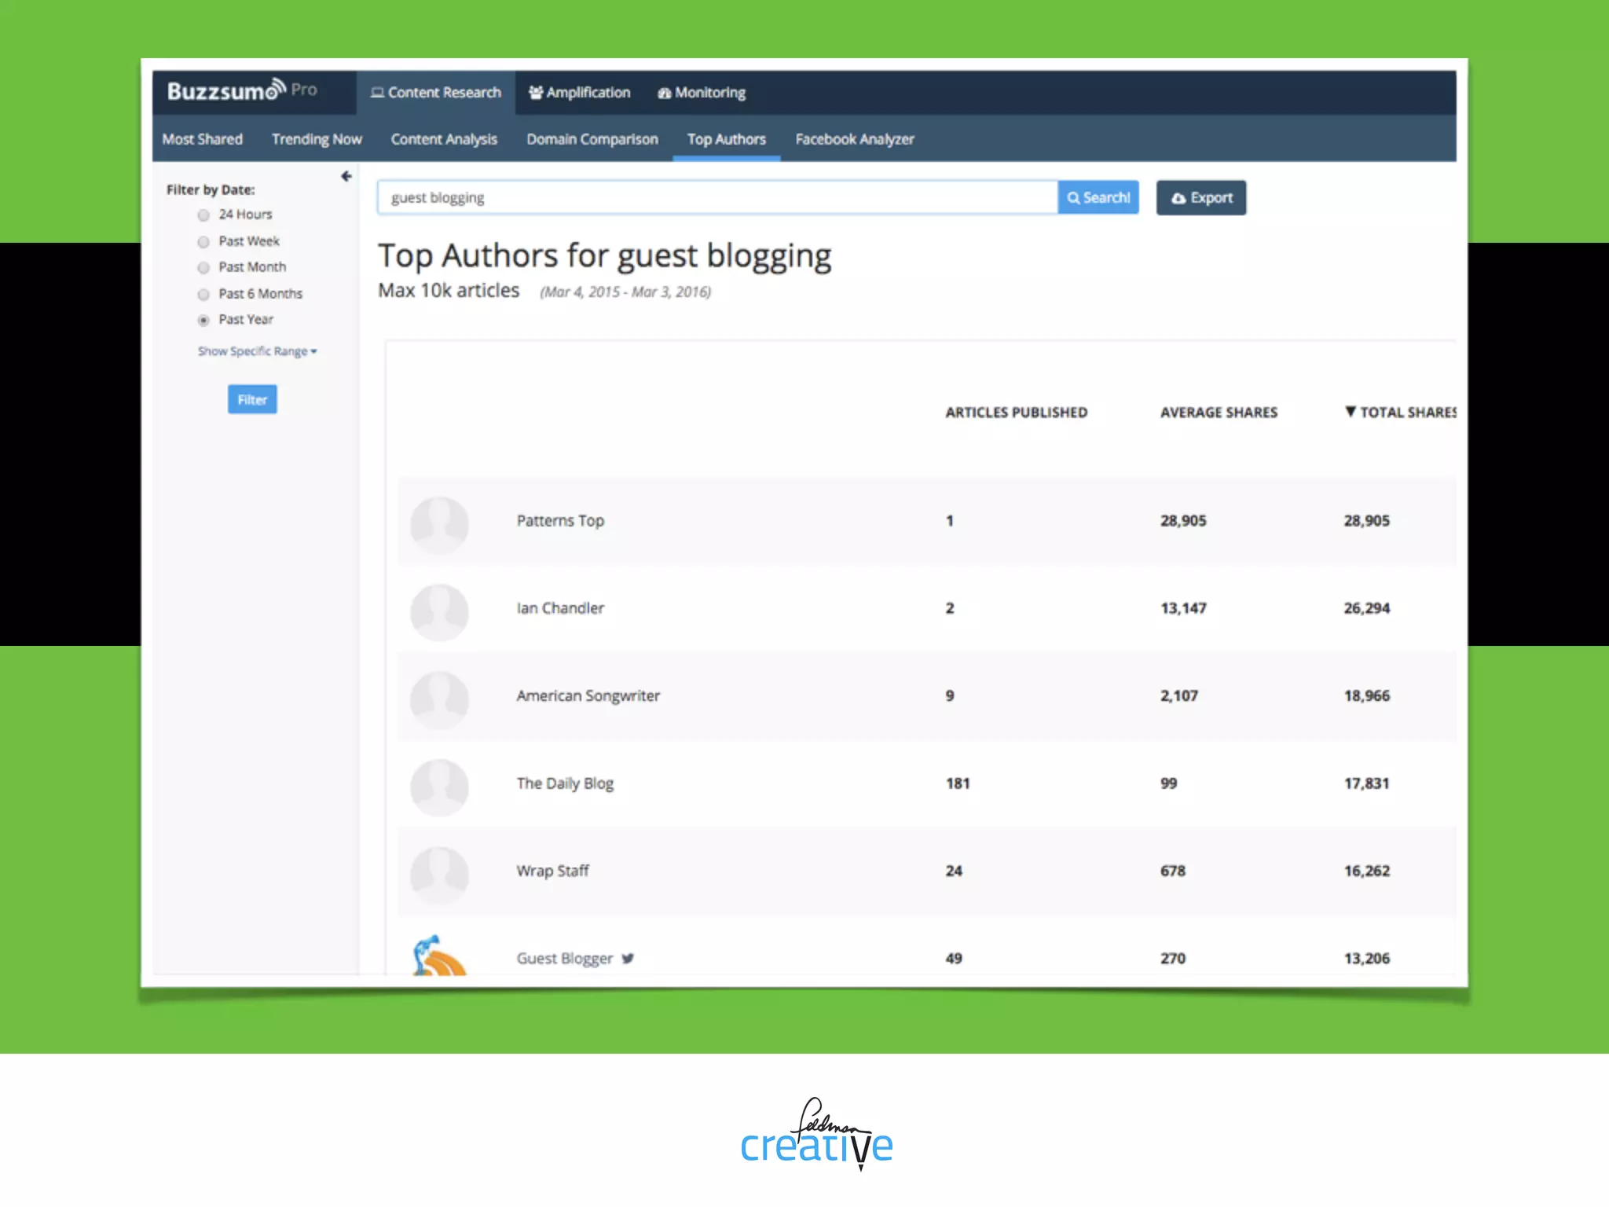Click the Ian Chandler placeholder avatar
This screenshot has height=1207, width=1609.
439,611
